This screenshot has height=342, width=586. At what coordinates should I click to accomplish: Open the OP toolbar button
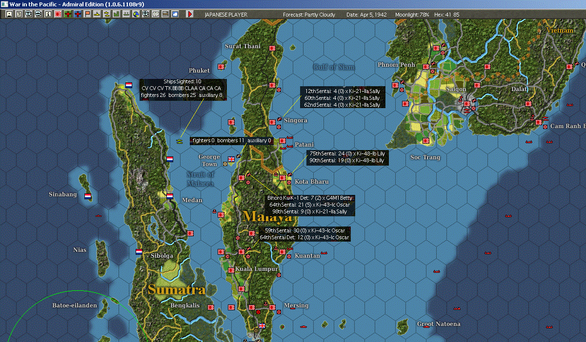155,14
